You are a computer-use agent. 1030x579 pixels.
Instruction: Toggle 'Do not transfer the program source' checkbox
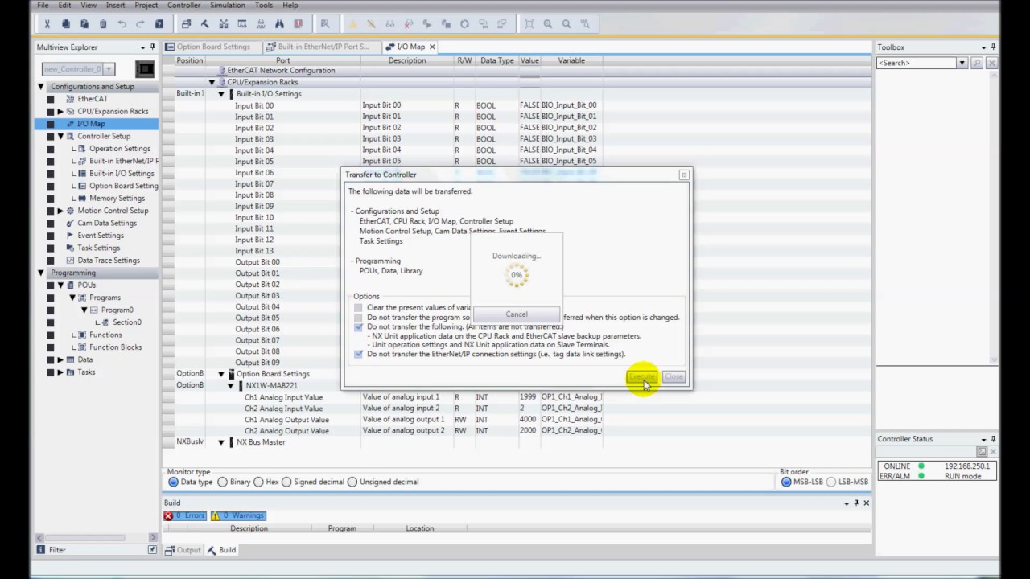point(359,318)
